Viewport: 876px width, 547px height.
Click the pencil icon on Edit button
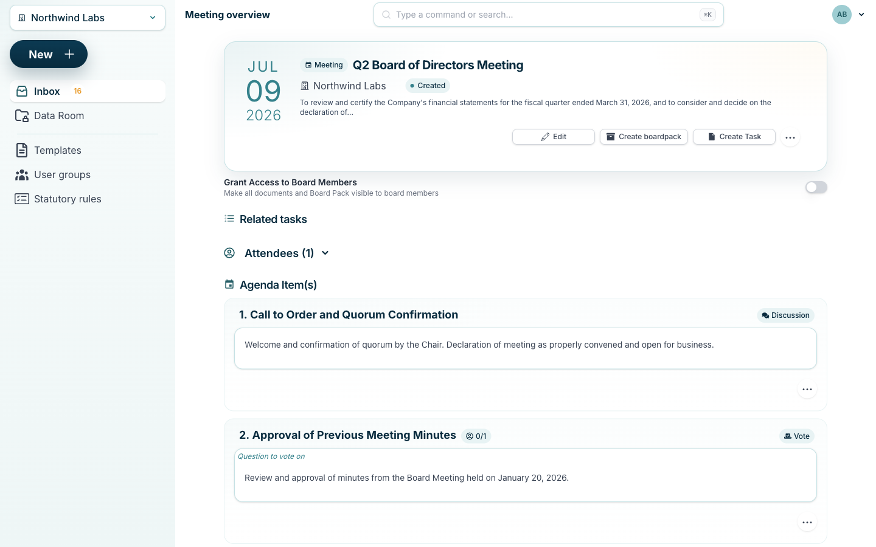(545, 137)
